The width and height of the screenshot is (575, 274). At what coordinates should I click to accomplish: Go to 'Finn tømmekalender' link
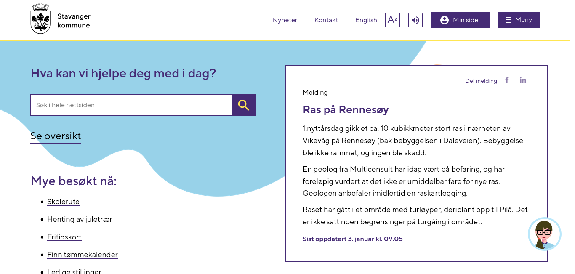[83, 255]
